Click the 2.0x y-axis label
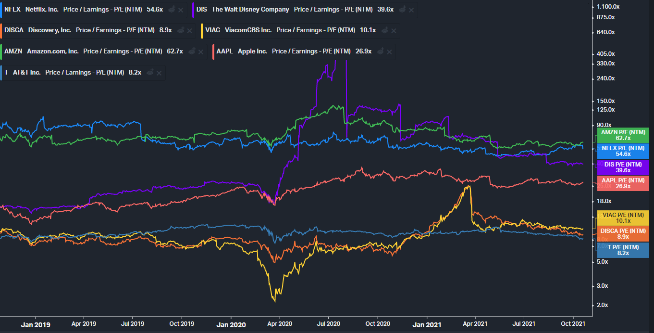Image resolution: width=654 pixels, height=333 pixels. coord(602,305)
